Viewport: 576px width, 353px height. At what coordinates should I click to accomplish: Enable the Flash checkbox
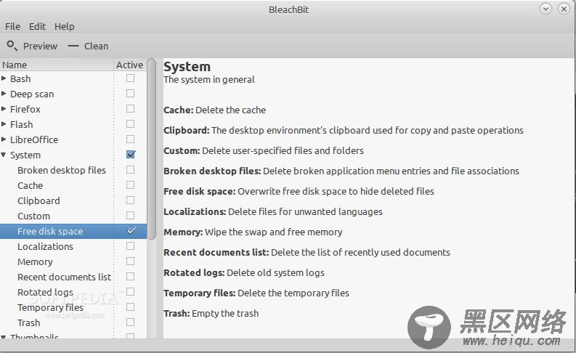coord(131,124)
